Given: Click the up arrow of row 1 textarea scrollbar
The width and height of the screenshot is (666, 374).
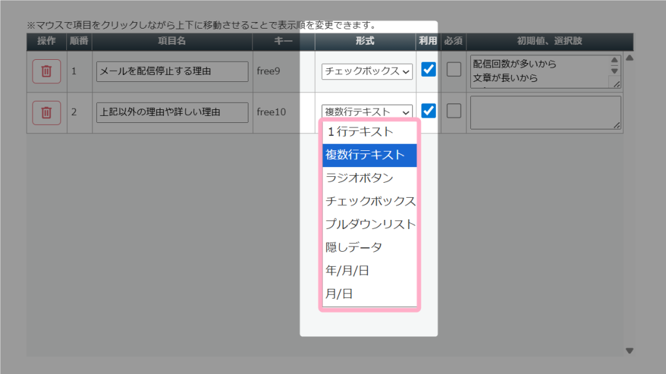Looking at the screenshot, I should [615, 60].
